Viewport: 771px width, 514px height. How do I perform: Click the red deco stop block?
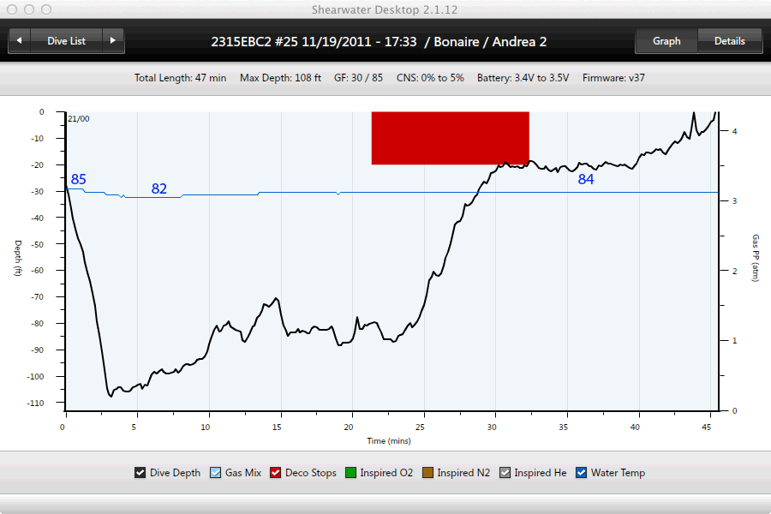tap(450, 138)
